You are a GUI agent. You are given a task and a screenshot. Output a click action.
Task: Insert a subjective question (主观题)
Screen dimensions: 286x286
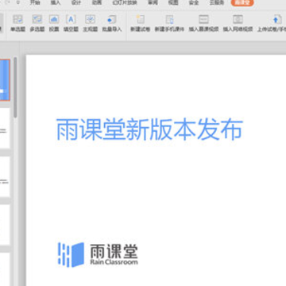(x=91, y=23)
